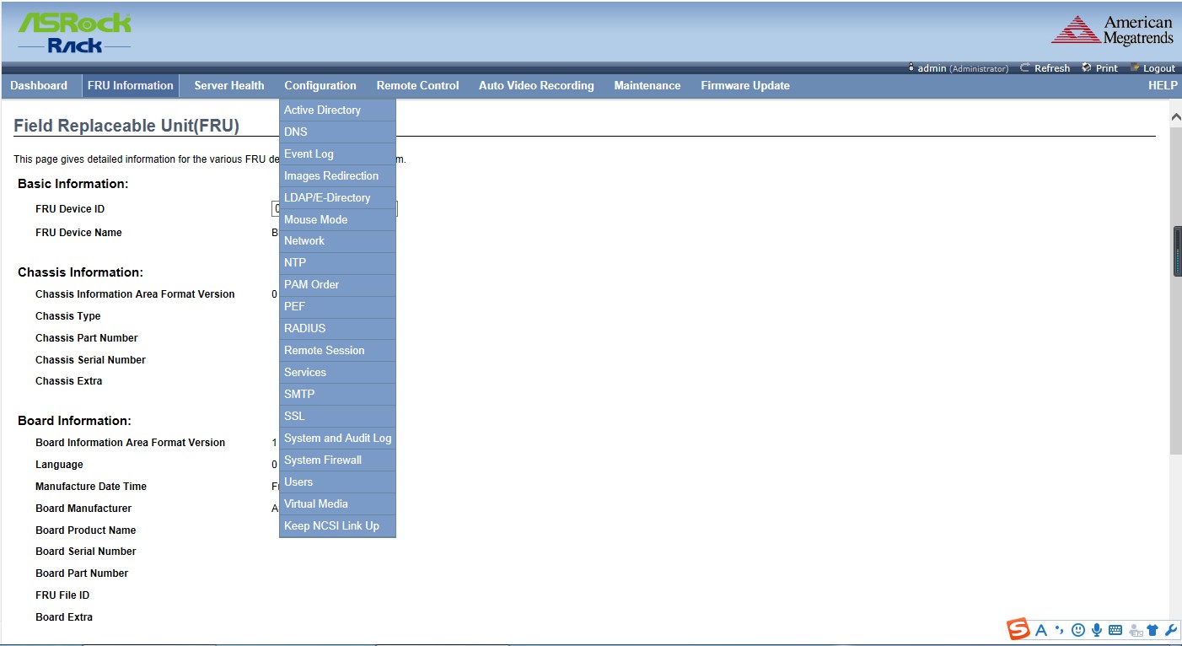Click the page scrollbar up arrow
Image resolution: width=1182 pixels, height=646 pixels.
(1175, 116)
